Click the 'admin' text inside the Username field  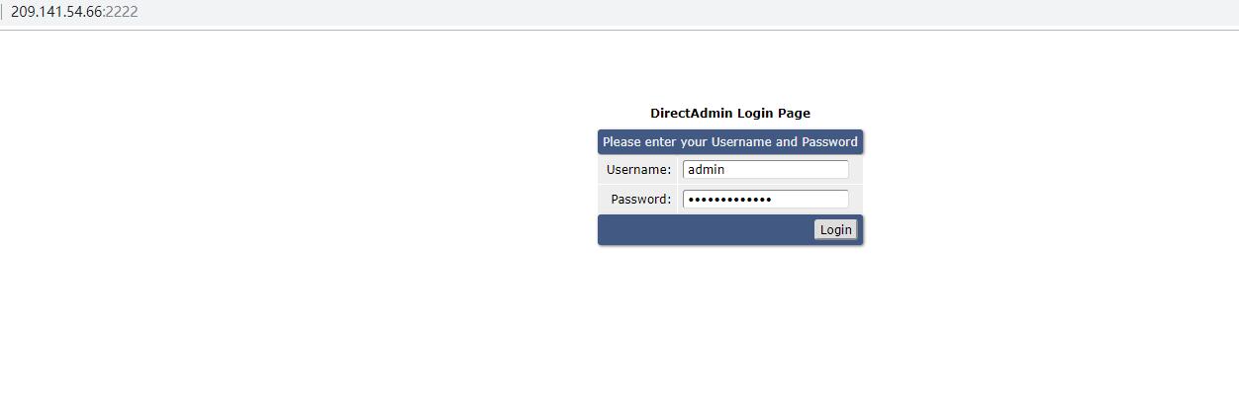point(707,169)
